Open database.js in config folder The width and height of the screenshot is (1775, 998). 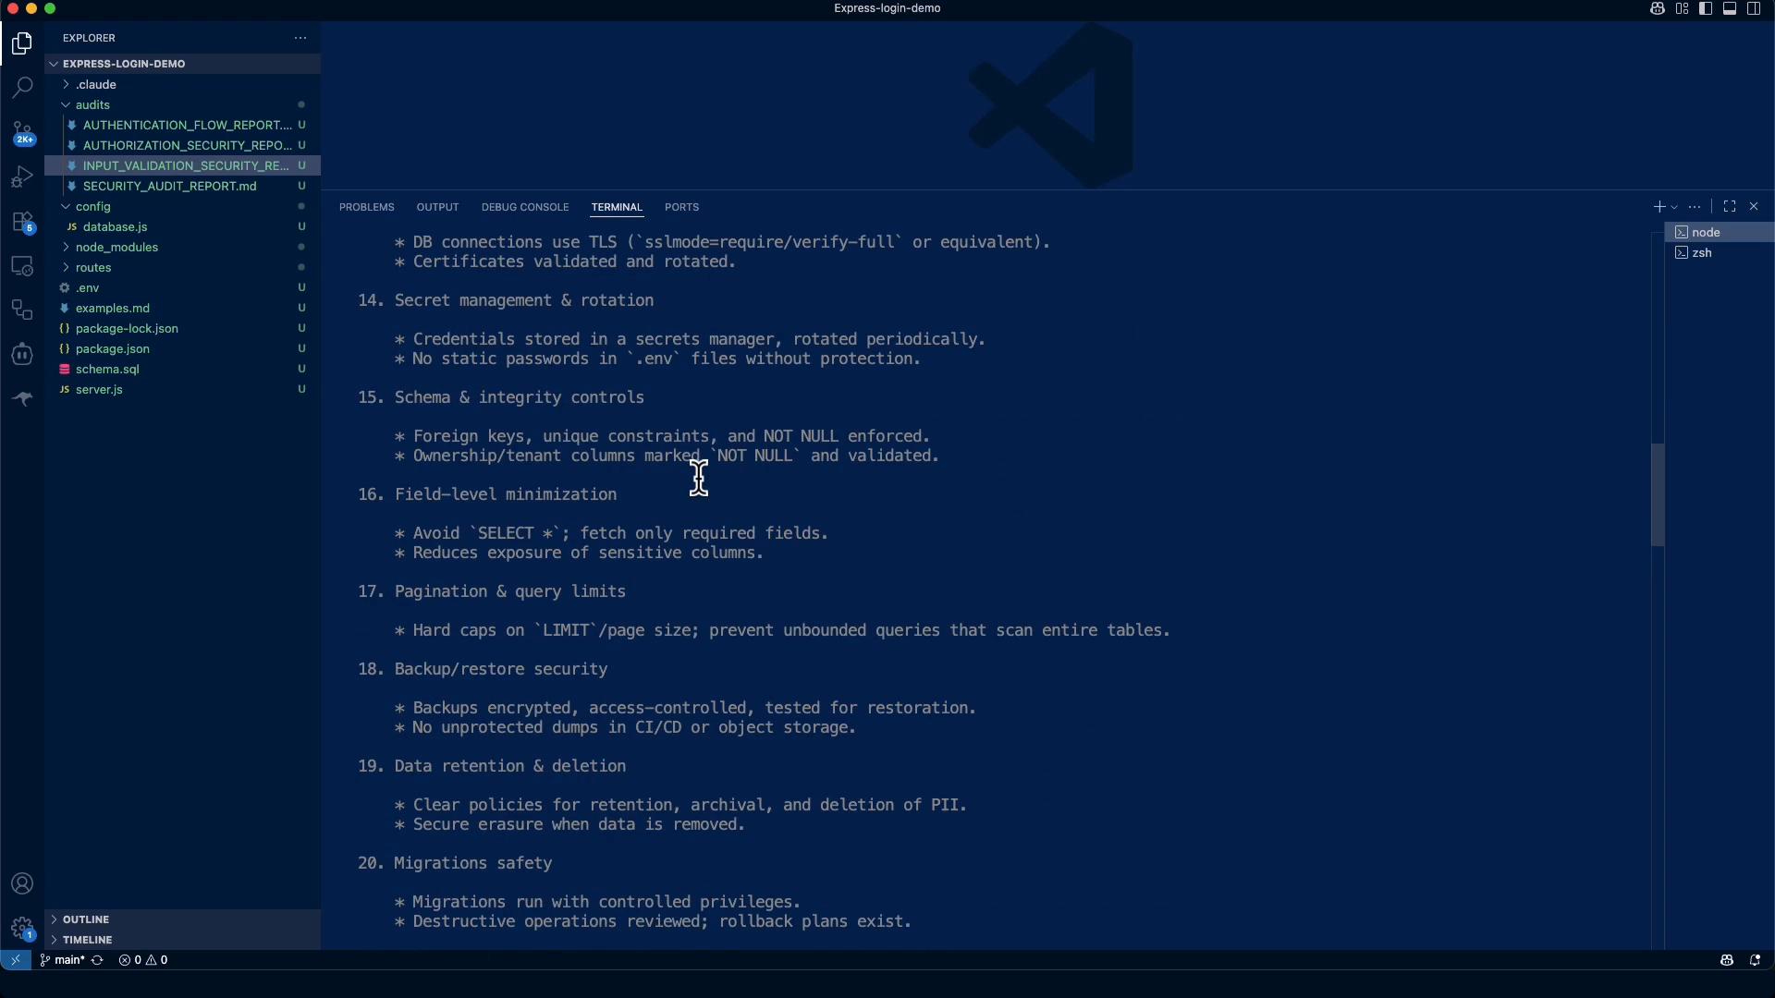[182, 226]
